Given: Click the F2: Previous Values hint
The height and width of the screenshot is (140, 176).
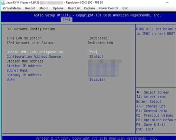Looking at the screenshot, I should point(154,115).
